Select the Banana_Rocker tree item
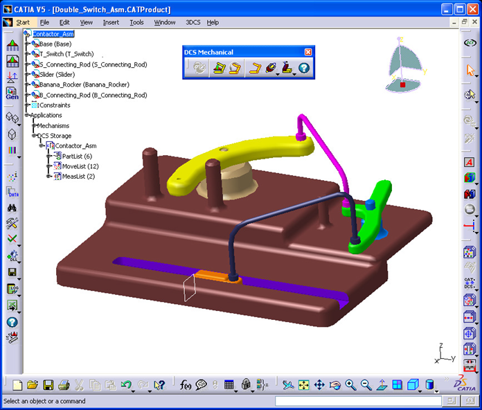 pos(84,84)
